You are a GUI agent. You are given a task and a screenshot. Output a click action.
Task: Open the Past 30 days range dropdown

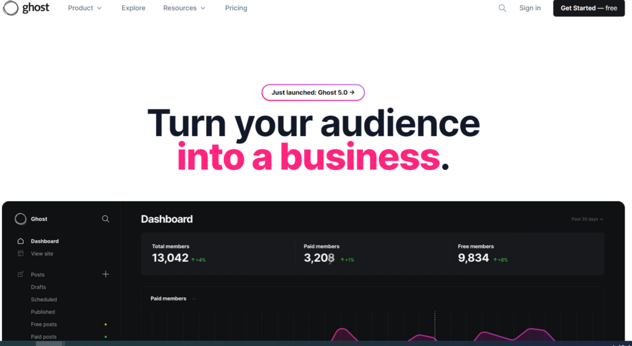coord(587,219)
